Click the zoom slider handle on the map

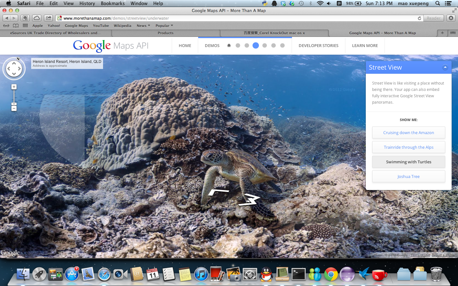tap(14, 104)
